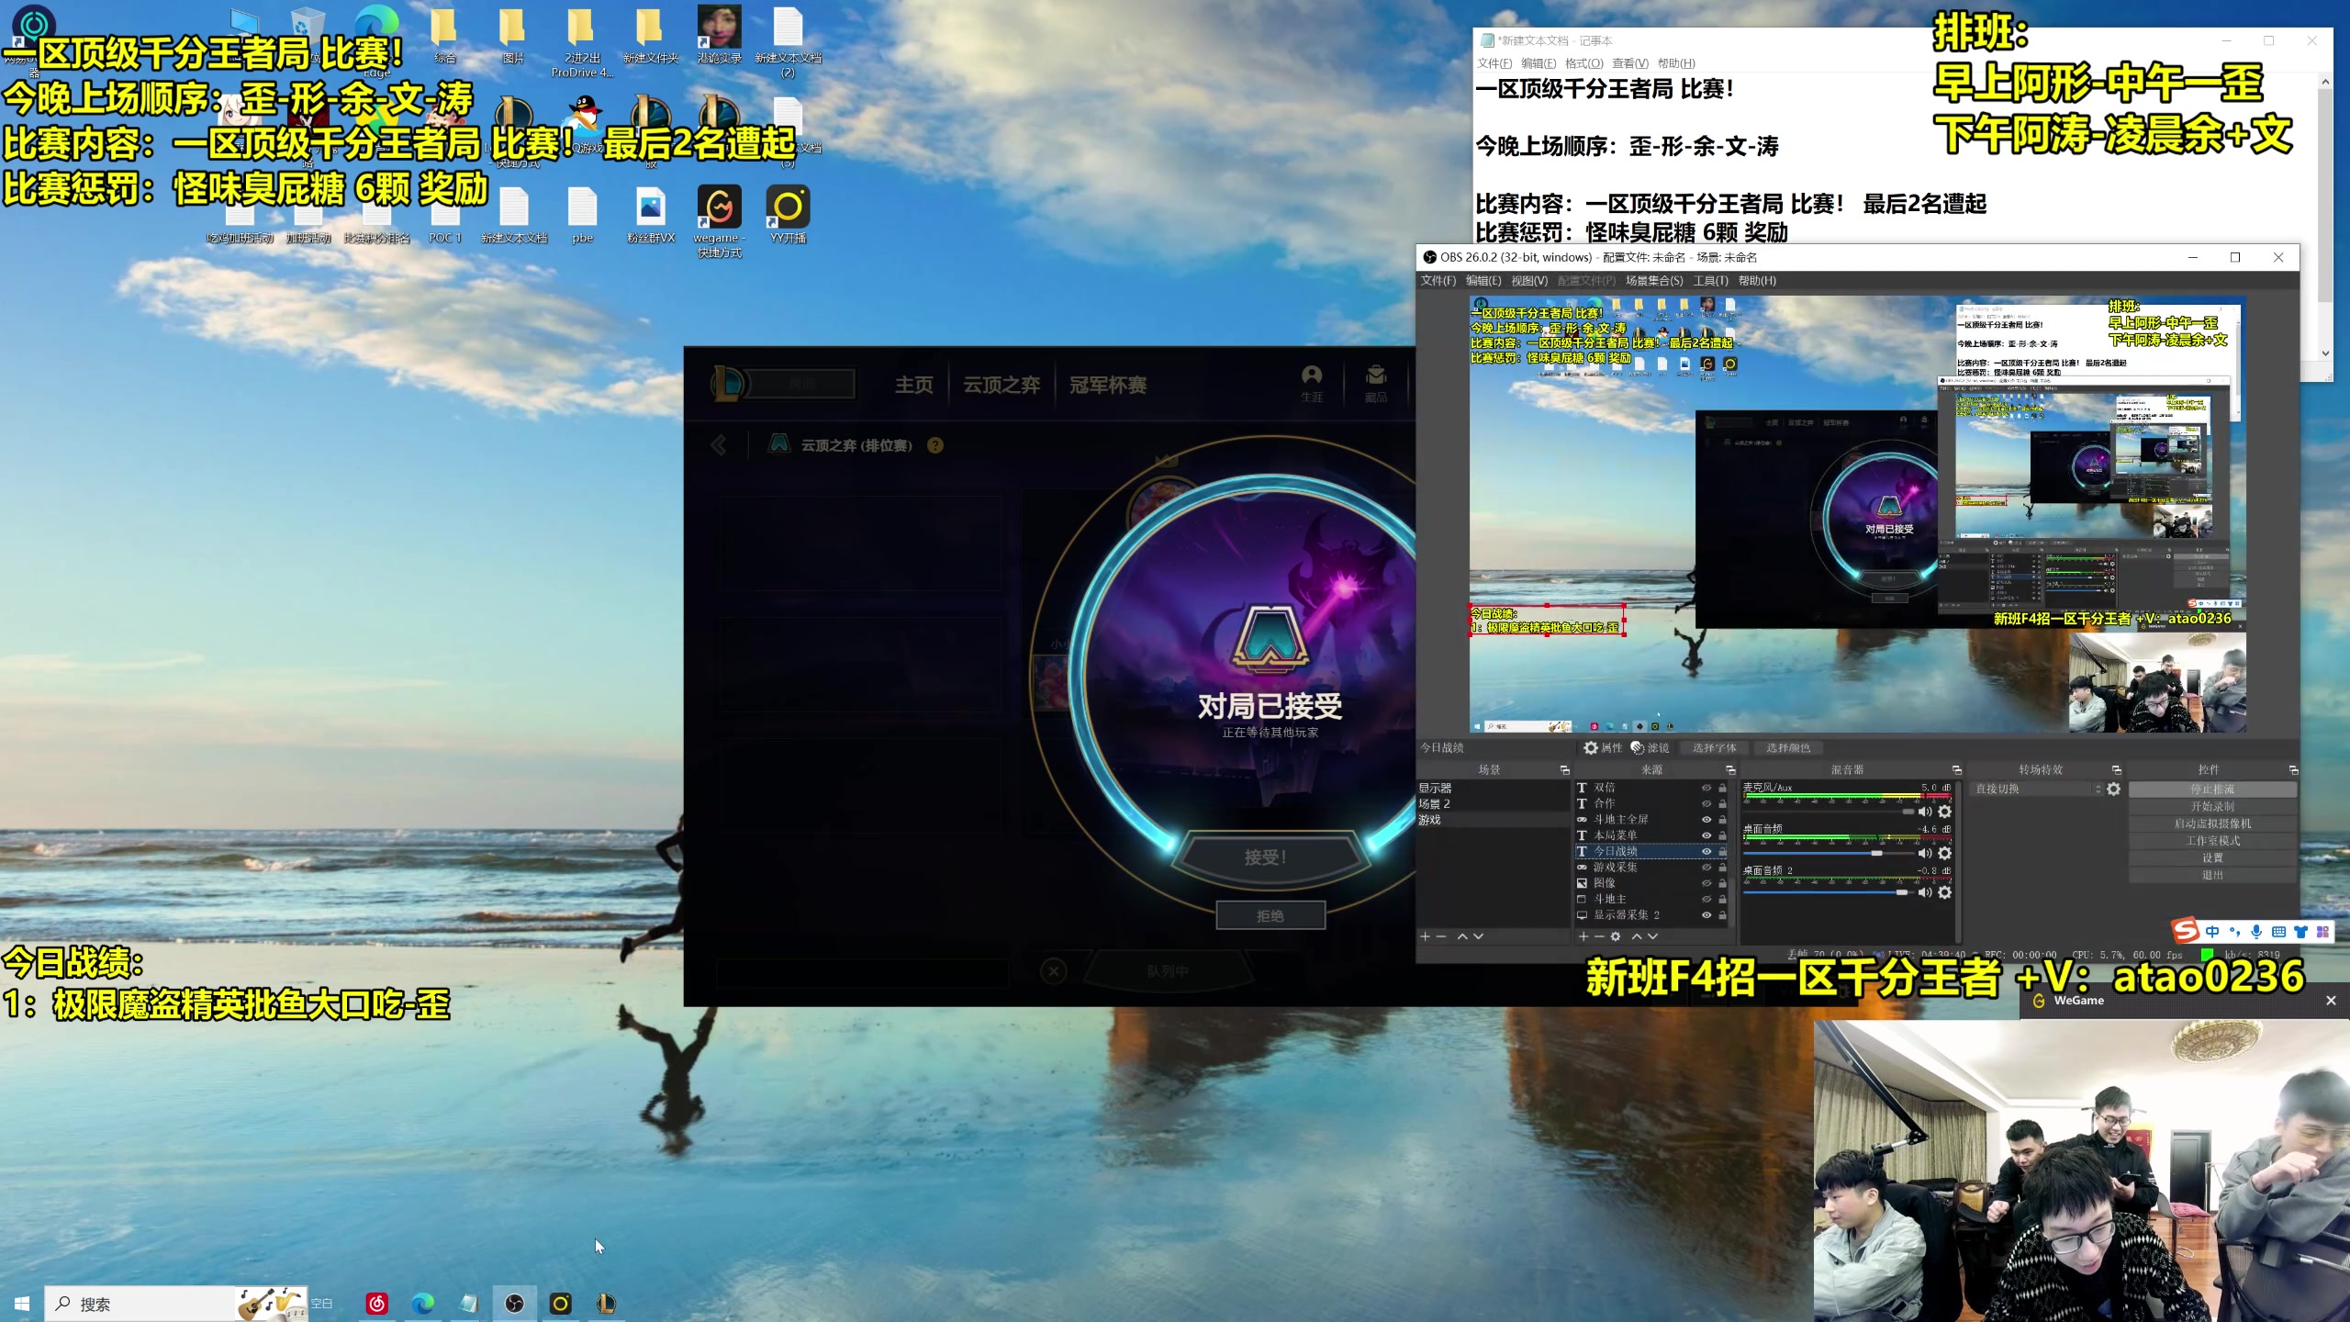Lock toggle for 今日战绩 source
2350x1322 pixels.
point(1722,851)
